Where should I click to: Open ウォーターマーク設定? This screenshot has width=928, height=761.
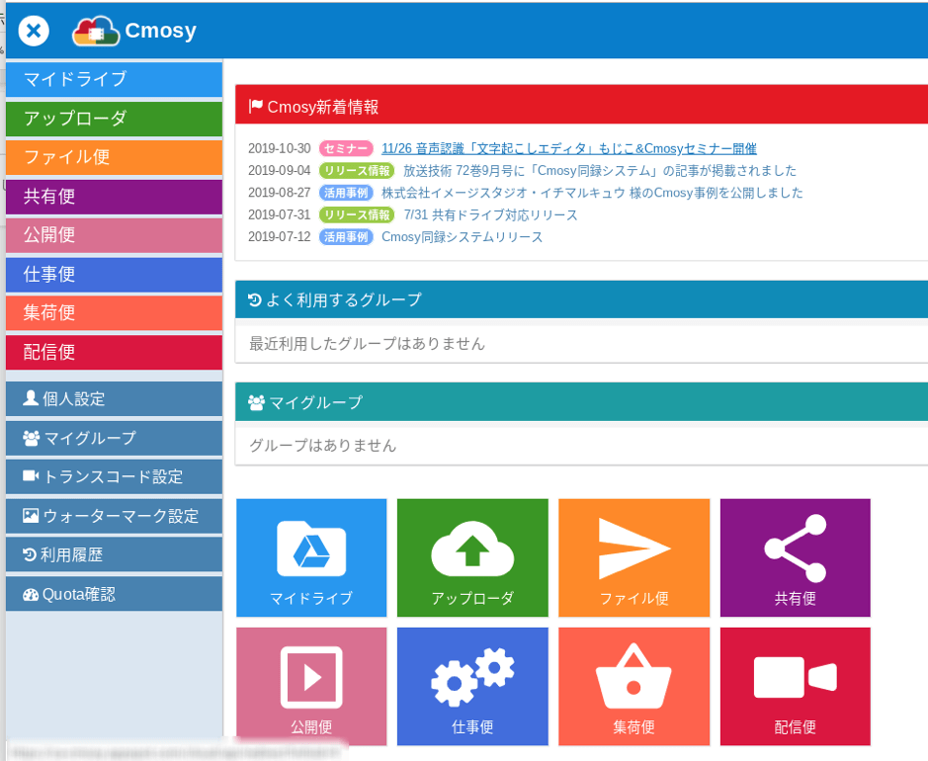point(115,516)
